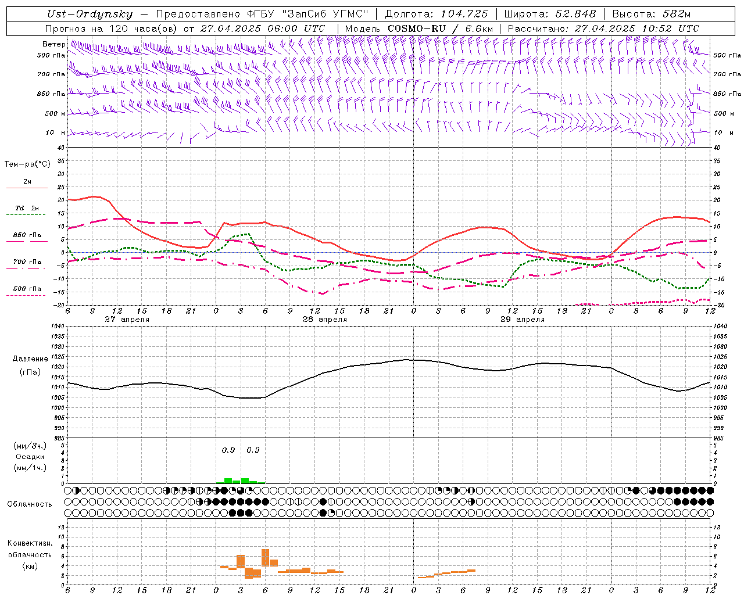Click the model label COSMO-RU / 6.6км
The image size is (744, 595).
click(440, 28)
